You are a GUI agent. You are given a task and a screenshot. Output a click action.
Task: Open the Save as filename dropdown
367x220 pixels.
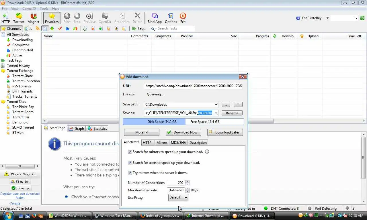[x=216, y=113]
